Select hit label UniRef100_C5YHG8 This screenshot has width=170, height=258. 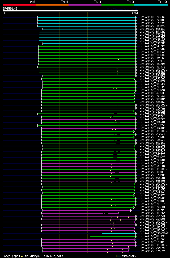[152, 58]
